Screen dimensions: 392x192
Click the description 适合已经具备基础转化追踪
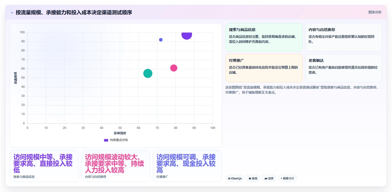tap(263, 70)
